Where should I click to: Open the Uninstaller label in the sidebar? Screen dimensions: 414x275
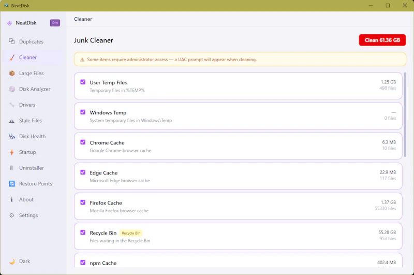click(x=32, y=168)
